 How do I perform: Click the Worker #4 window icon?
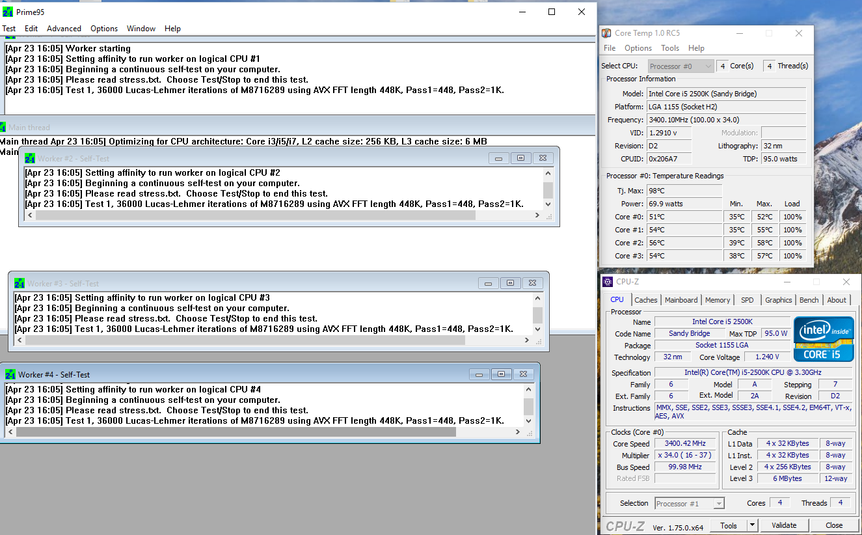tap(10, 374)
